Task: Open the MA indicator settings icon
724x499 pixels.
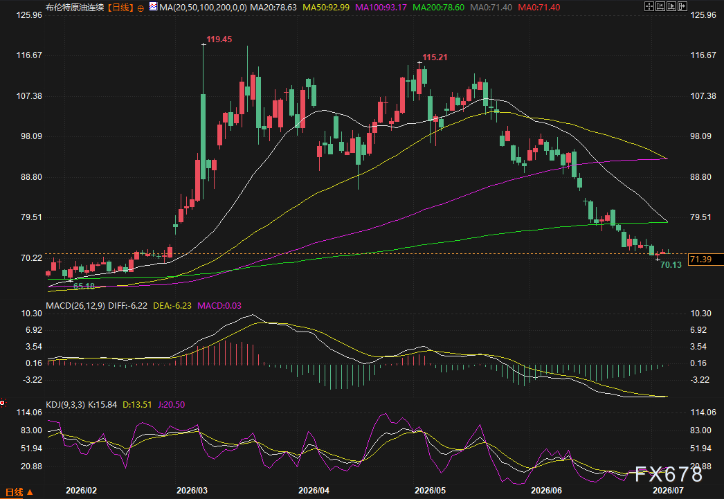Action: click(153, 7)
